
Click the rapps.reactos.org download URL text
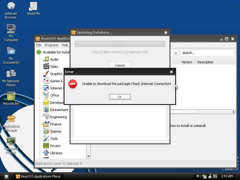119,52
